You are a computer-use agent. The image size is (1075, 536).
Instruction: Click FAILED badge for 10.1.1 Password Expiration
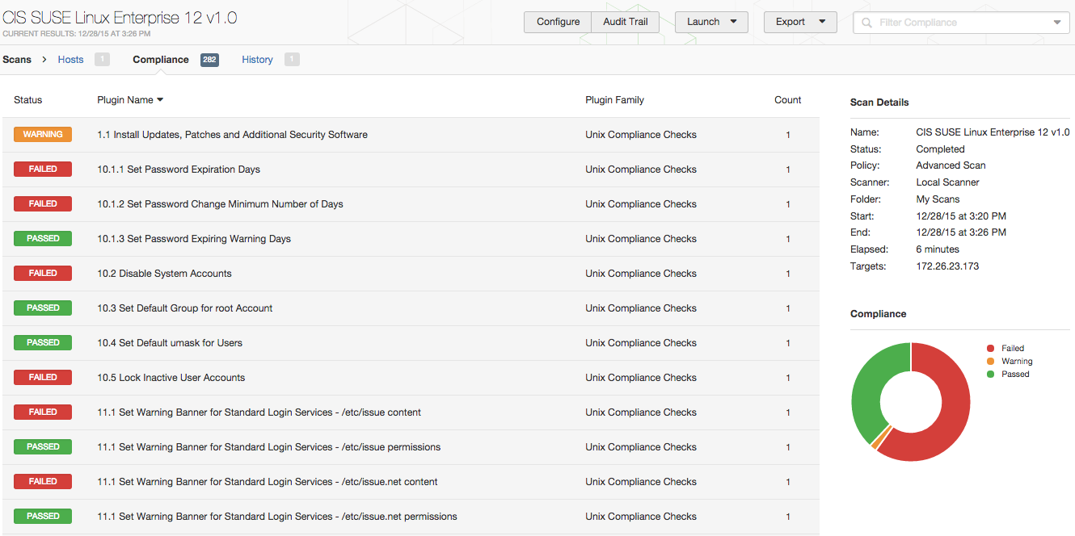click(x=43, y=170)
